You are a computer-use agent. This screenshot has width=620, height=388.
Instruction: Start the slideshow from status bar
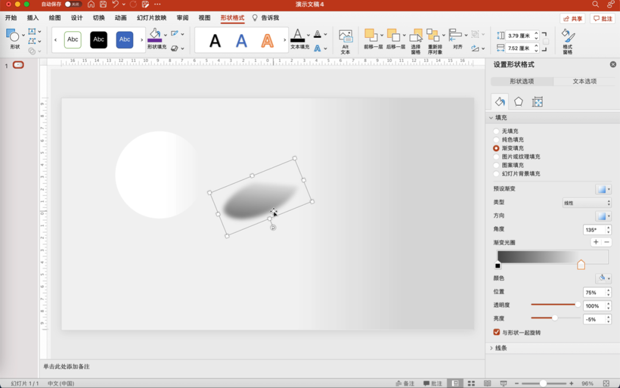[x=503, y=383]
